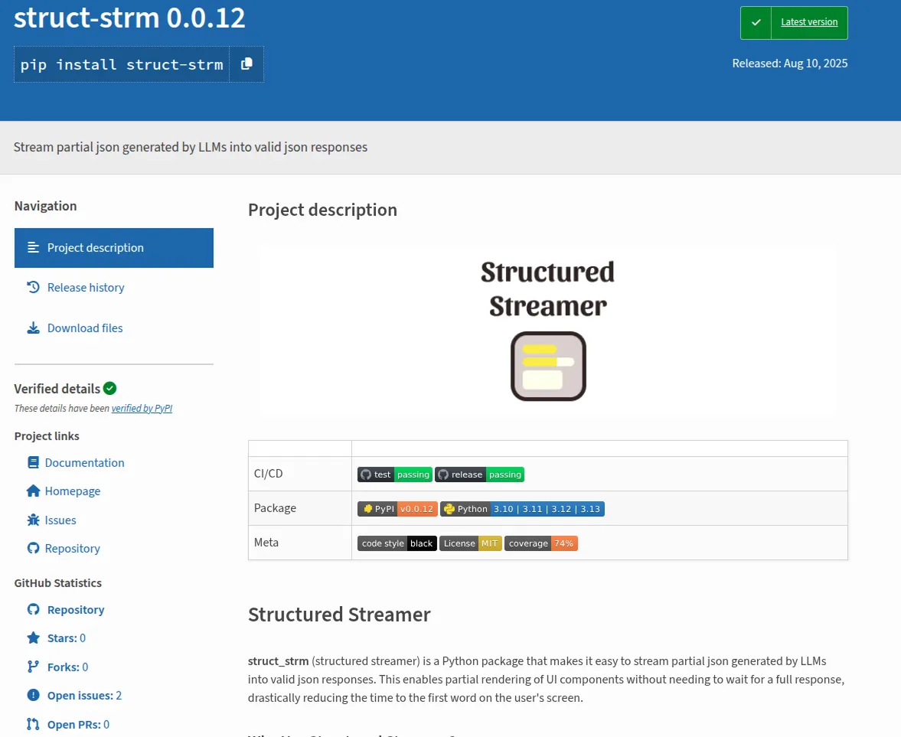Screen dimensions: 901x737
Task: Open the Issues project link
Action: tap(60, 520)
